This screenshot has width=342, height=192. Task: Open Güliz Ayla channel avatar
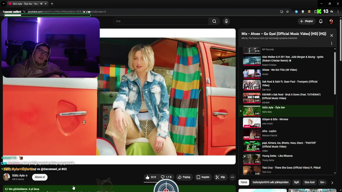[x=6, y=177]
